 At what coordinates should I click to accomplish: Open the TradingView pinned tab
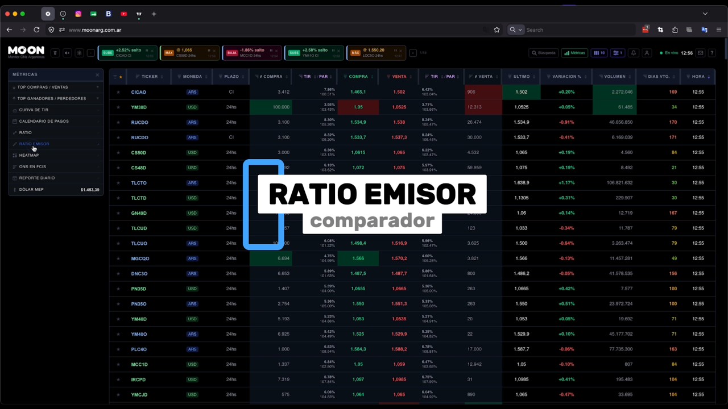(x=139, y=14)
